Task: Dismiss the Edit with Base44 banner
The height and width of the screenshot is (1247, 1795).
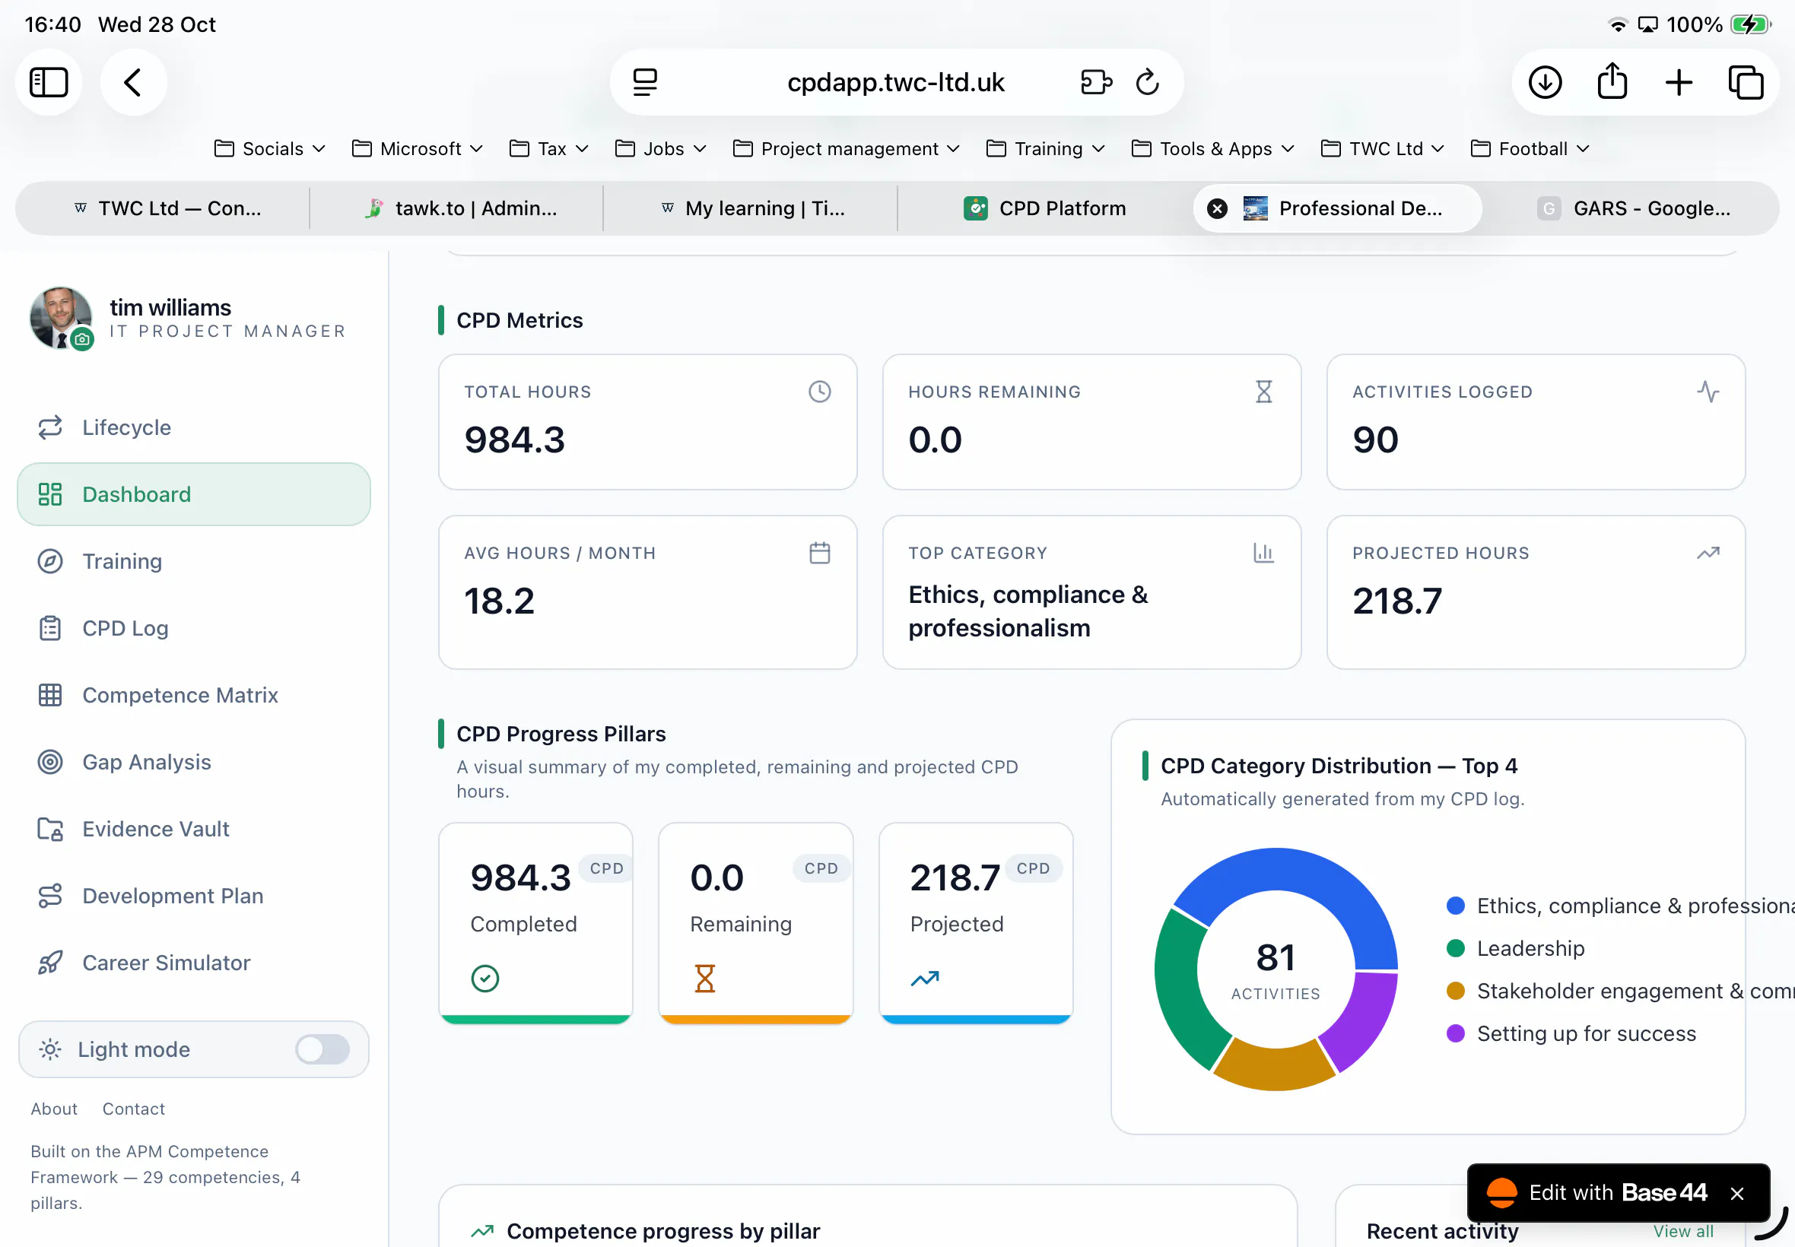Action: 1736,1193
